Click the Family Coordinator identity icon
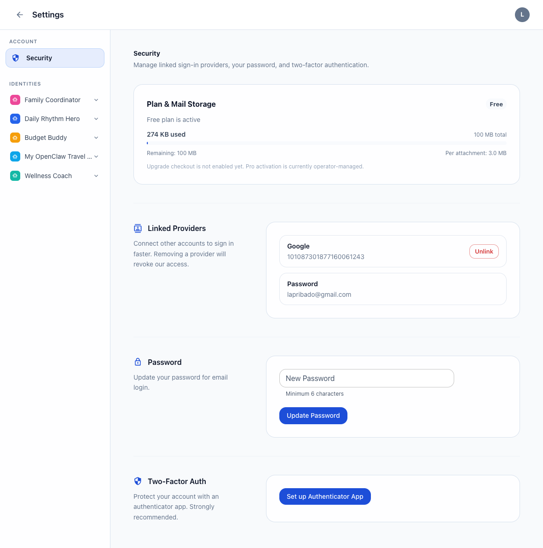The image size is (543, 548). point(15,99)
